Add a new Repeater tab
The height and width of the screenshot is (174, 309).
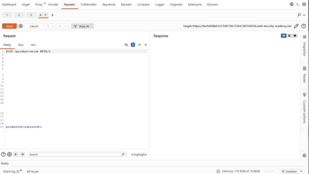(x=53, y=15)
